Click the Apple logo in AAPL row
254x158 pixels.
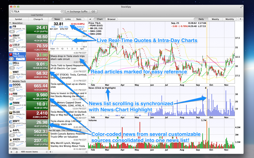coord(11,131)
